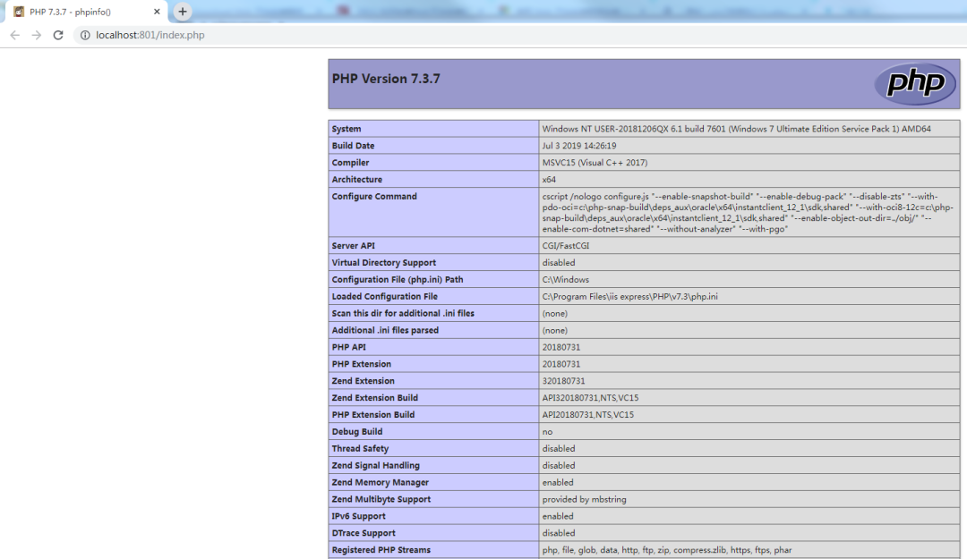Screen dimensions: 967x559
Task: Open a new browser tab
Action: pos(183,11)
